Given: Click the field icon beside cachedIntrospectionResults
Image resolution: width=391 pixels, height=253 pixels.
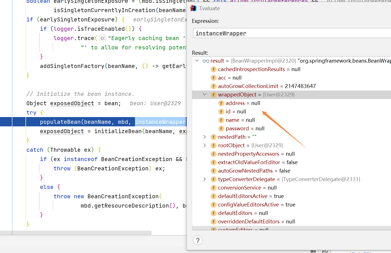Looking at the screenshot, I should coord(214,69).
